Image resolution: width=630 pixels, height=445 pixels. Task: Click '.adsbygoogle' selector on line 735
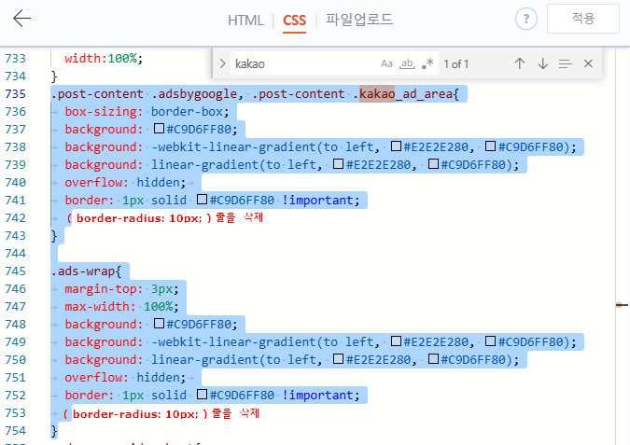pos(194,94)
